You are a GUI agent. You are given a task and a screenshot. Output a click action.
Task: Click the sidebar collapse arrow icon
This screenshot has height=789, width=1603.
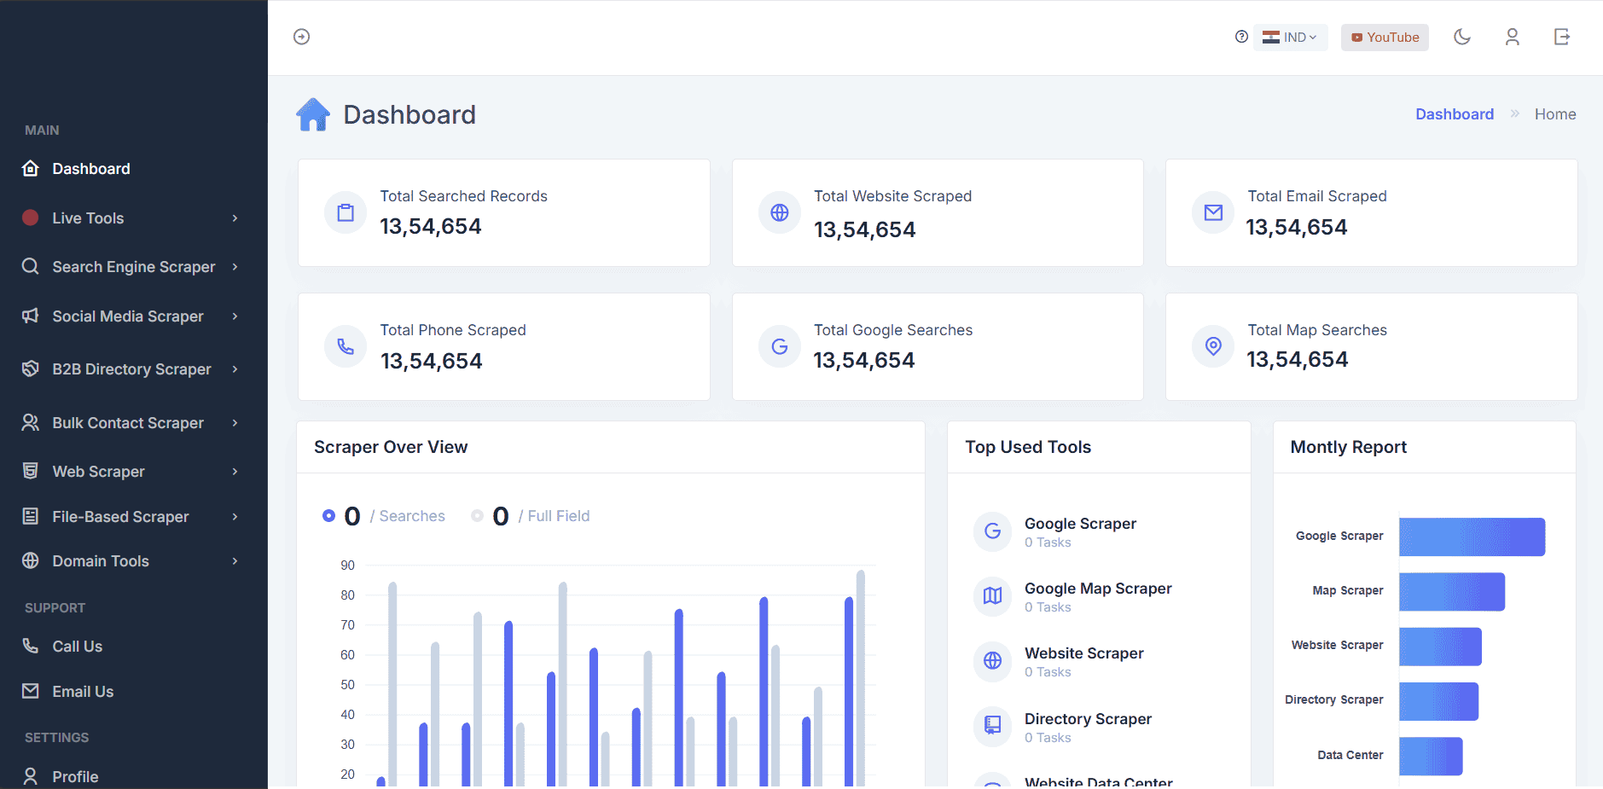(300, 37)
